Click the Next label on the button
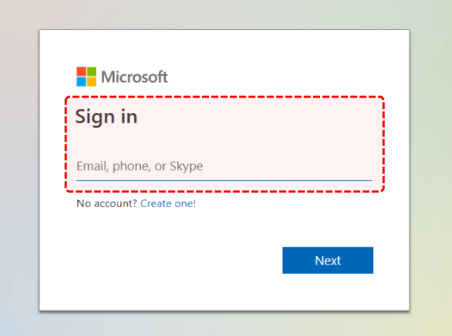Image resolution: width=452 pixels, height=336 pixels. (x=328, y=260)
